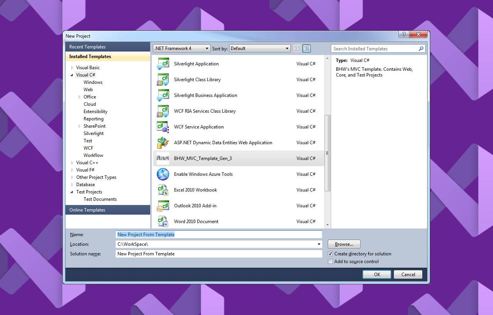
Task: Open the .NET Framework 4 dropdown
Action: tap(182, 48)
